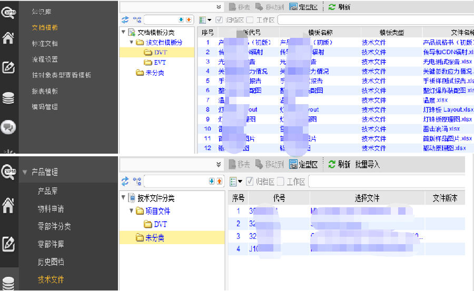Open 报表模板 in the side menu
The image size is (474, 291).
coord(45,91)
